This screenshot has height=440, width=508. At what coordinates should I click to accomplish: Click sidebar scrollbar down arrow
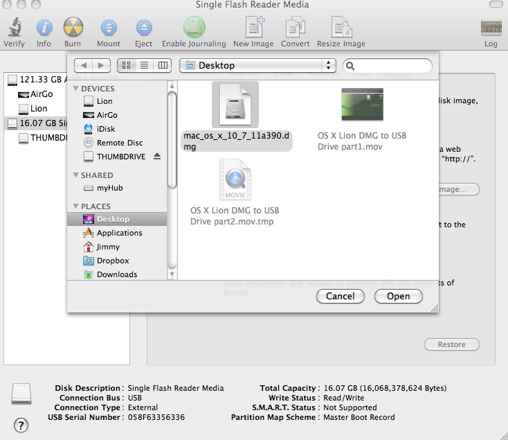172,274
